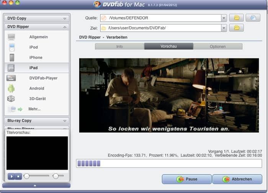This screenshot has width=268, height=193.
Task: Click the DVDFab logo in title bar
Action: point(97,4)
